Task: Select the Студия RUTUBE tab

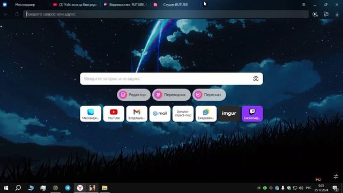Action: click(175, 5)
